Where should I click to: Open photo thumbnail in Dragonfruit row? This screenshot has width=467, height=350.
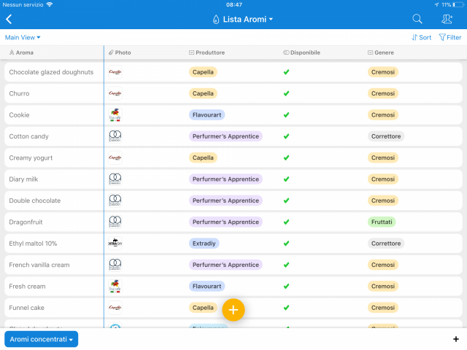[x=115, y=222]
